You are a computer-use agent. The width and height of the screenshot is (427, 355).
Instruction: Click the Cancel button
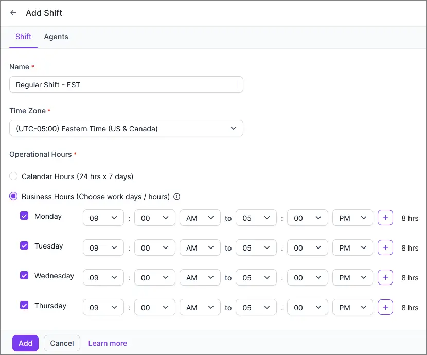pos(62,343)
